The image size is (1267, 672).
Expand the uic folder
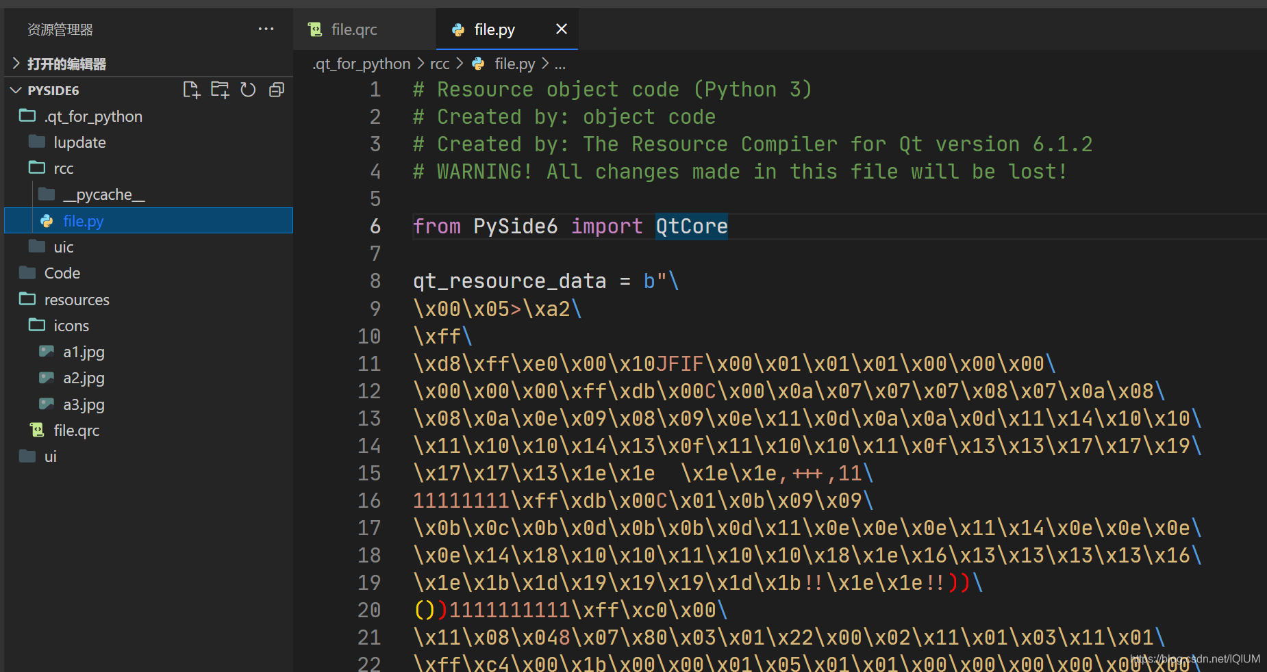(149, 247)
